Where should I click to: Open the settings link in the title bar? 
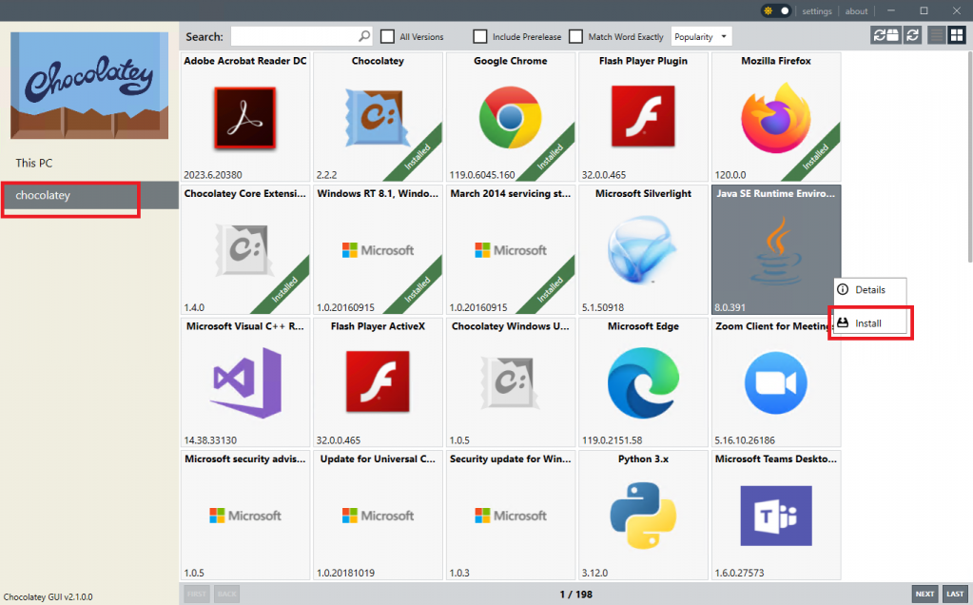pos(817,11)
